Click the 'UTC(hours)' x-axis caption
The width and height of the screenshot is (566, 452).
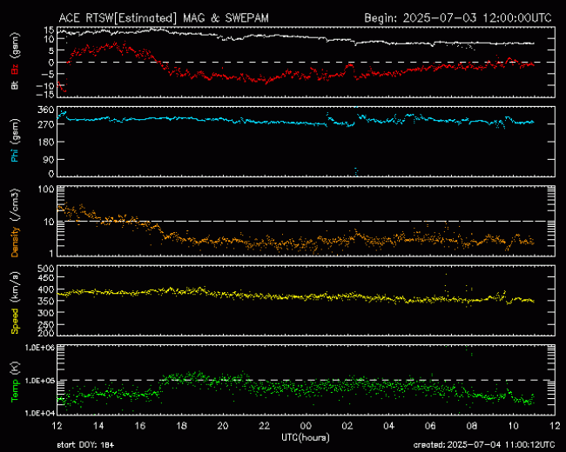pos(306,438)
